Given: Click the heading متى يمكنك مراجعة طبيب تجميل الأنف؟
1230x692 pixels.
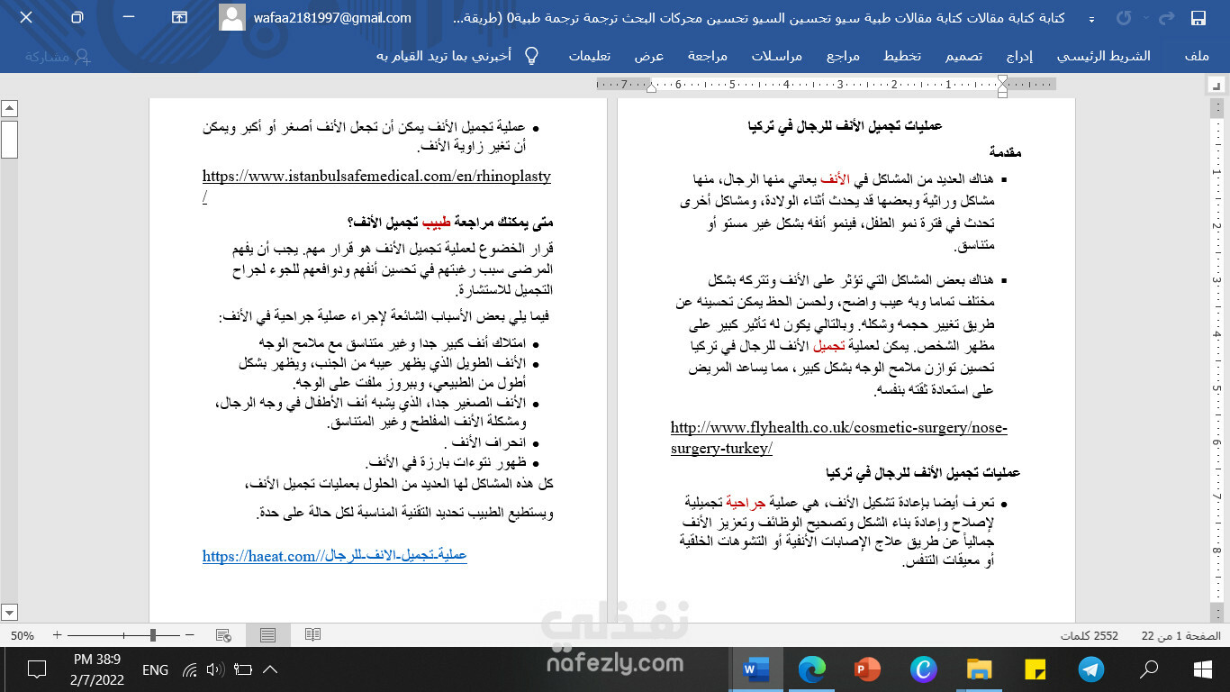Looking at the screenshot, I should (449, 222).
